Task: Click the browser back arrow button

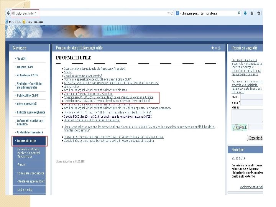Action: 8,13
